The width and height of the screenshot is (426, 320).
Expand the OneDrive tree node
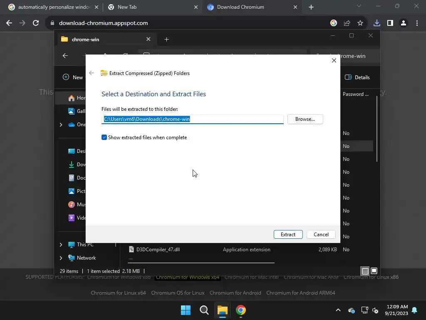click(61, 125)
